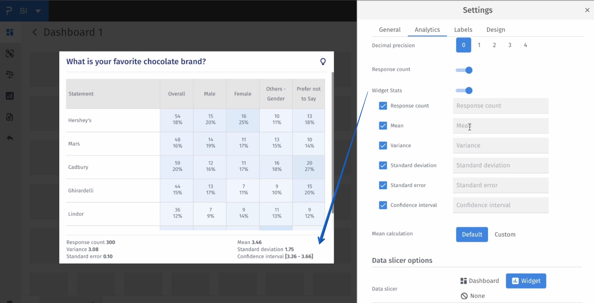594x303 pixels.
Task: Click the Prefer not to Say header
Action: pos(309,94)
